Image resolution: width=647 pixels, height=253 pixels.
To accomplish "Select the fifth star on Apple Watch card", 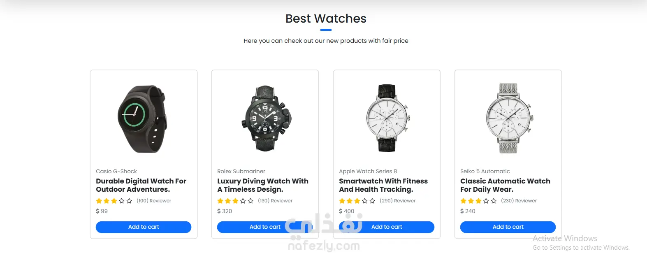I will 372,201.
